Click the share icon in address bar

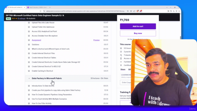[x=134, y=11]
